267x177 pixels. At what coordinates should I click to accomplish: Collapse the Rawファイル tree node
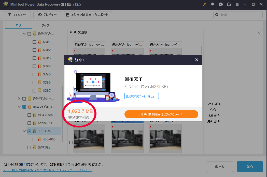[x=19, y=107]
